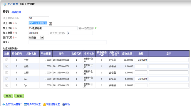Click 数量 field for 主板 batch 20100917000101
This screenshot has height=106, width=191.
click(x=141, y=60)
